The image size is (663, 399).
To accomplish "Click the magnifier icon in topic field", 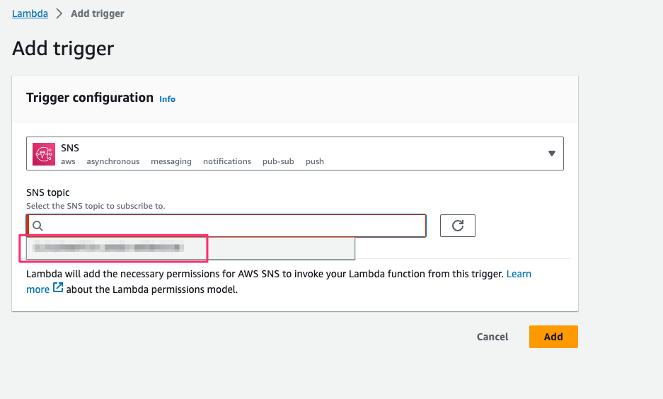I will click(38, 226).
